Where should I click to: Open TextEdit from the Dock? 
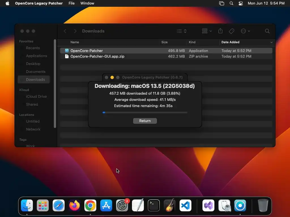pyautogui.click(x=138, y=205)
